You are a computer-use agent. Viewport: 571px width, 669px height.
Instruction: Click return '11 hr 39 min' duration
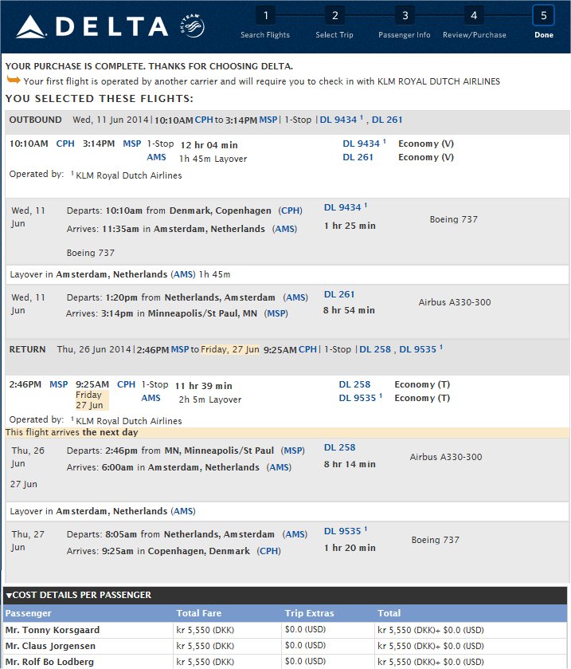(x=204, y=386)
